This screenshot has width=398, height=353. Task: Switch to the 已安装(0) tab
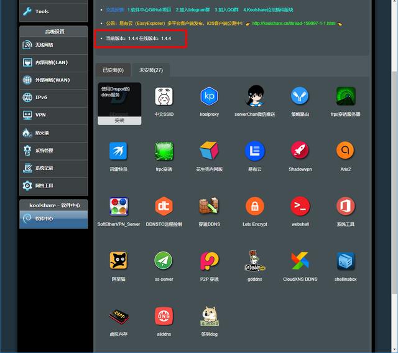click(x=113, y=70)
